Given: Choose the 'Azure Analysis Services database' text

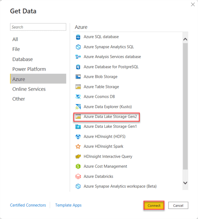Looking at the screenshot, I should 112,57.
